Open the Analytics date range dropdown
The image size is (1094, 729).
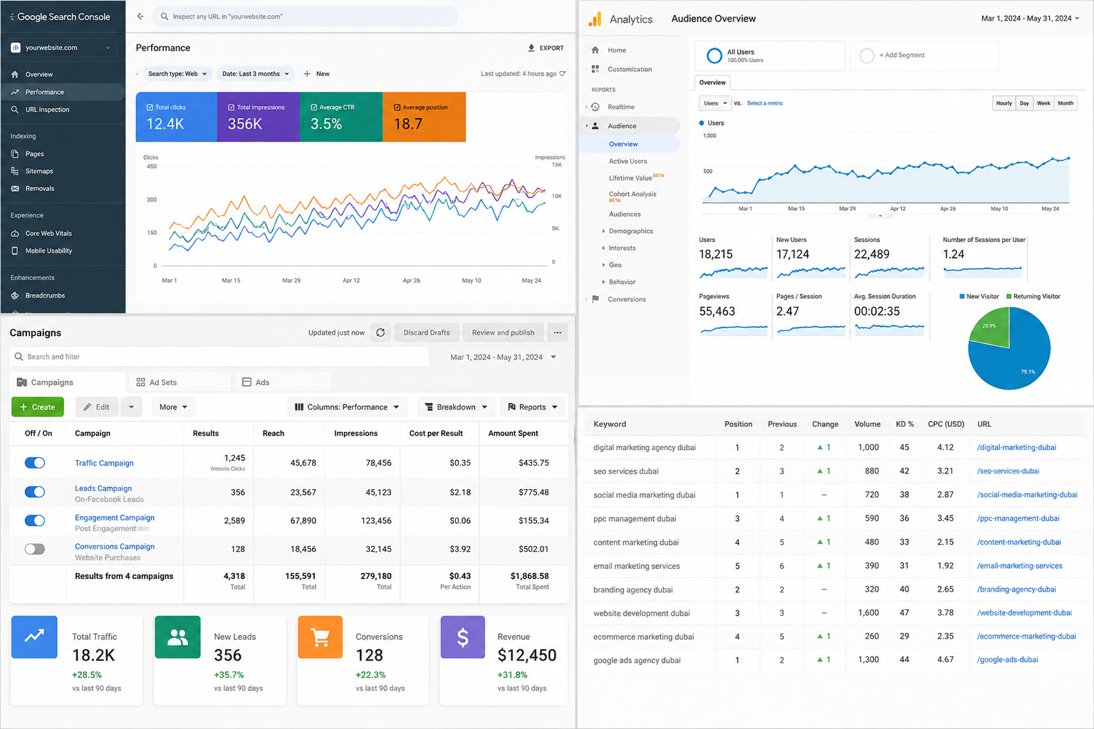1030,19
